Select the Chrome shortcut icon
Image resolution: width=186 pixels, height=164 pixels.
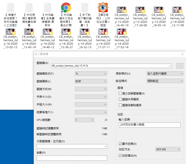point(66,8)
